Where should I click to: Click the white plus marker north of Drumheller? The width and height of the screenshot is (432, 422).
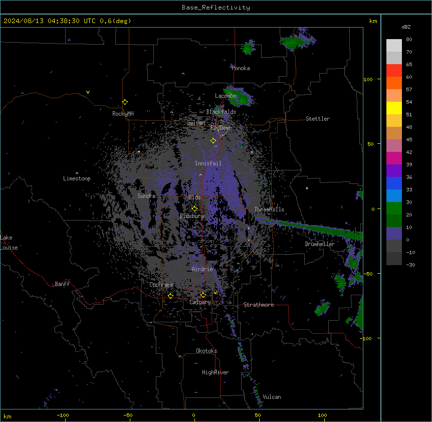pos(307,188)
